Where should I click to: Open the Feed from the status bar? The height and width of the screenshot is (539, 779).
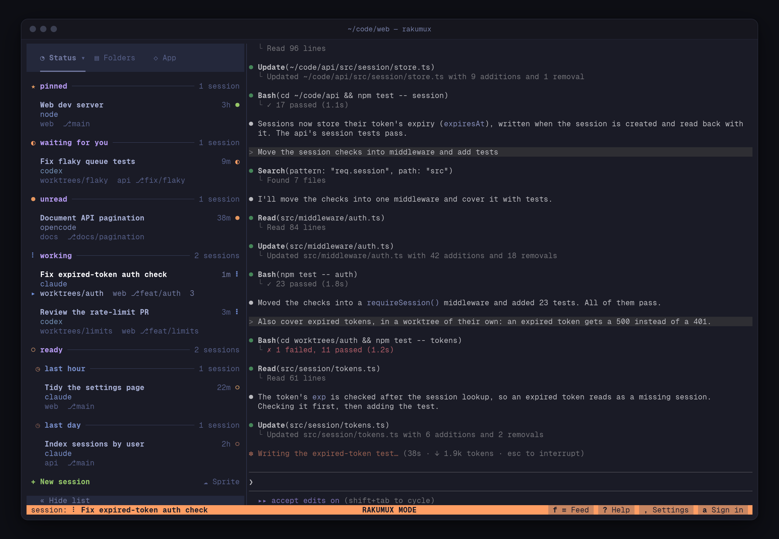[x=571, y=510]
